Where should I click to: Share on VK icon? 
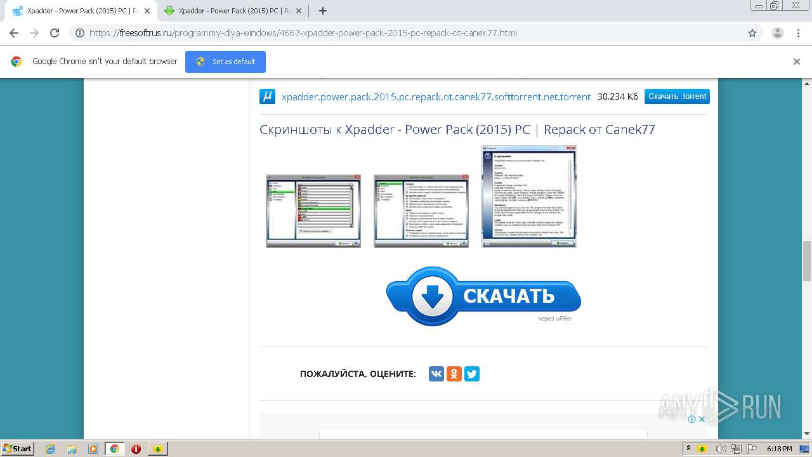tap(436, 374)
